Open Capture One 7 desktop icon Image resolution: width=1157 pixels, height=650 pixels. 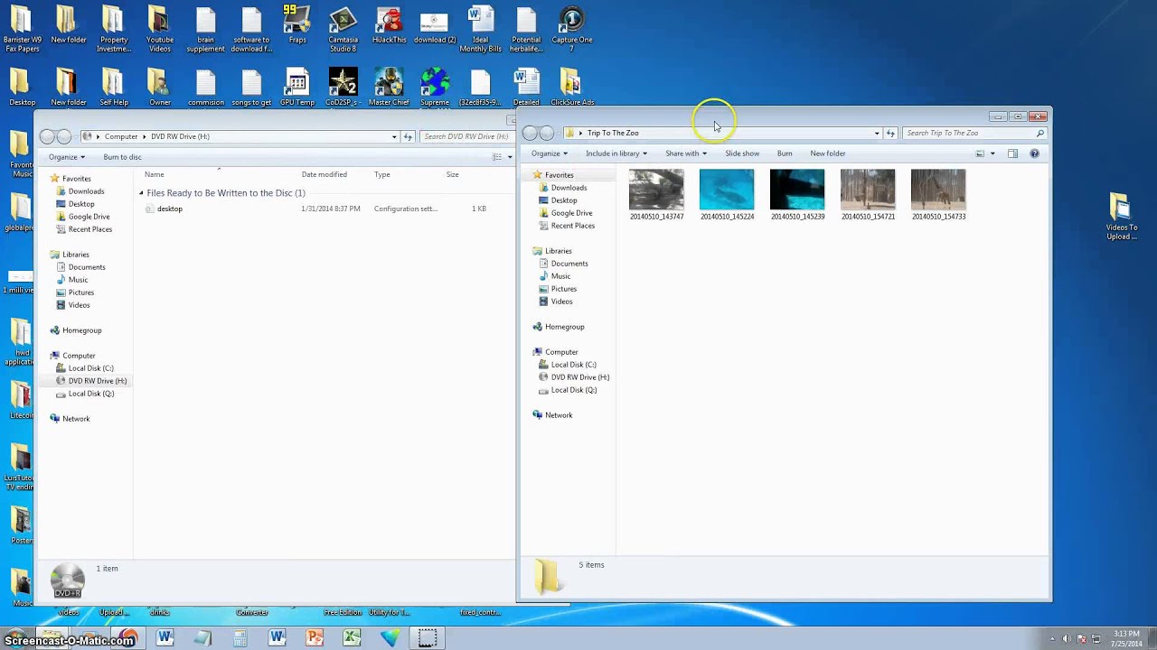coord(571,29)
